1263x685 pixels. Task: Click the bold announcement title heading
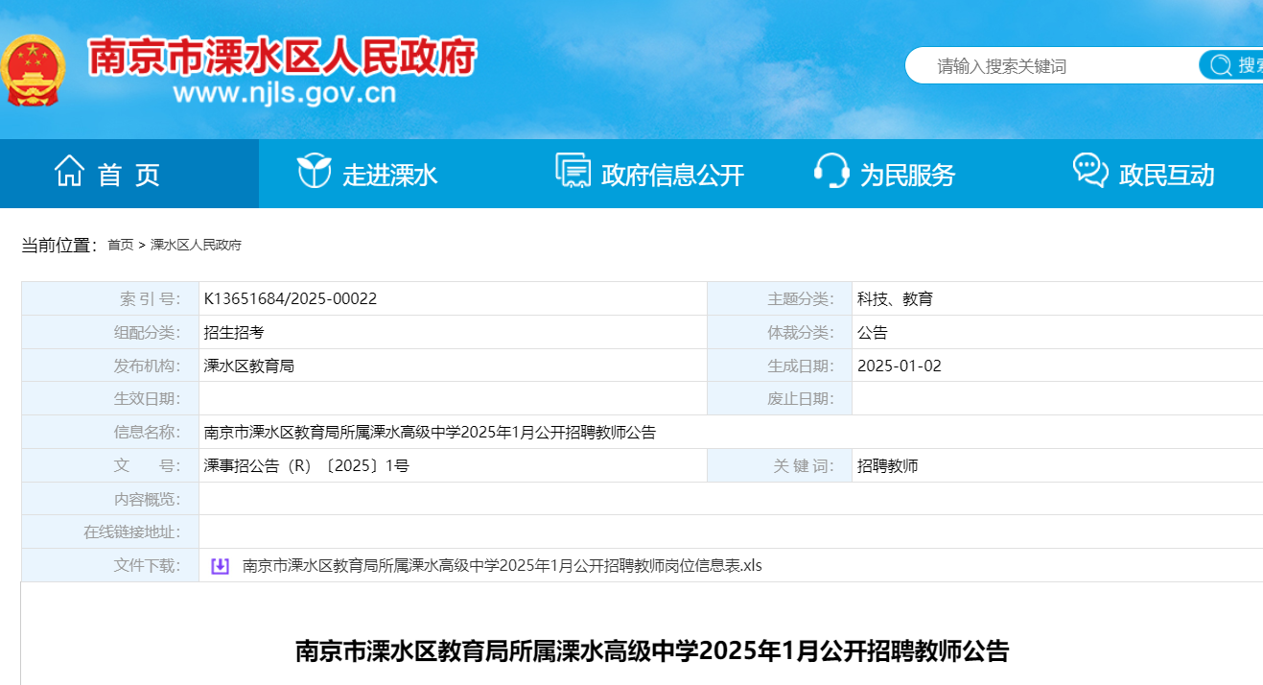point(651,651)
